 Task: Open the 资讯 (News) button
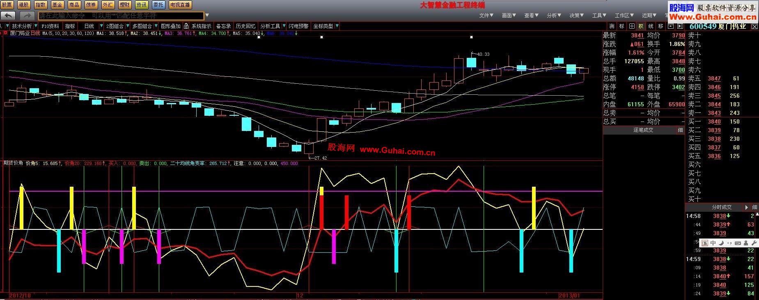click(142, 5)
